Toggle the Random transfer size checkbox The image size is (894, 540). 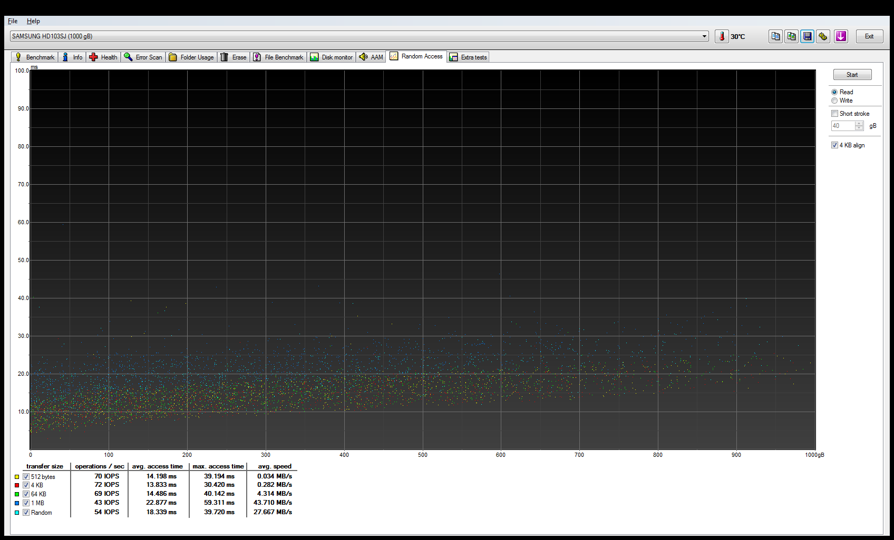point(26,513)
